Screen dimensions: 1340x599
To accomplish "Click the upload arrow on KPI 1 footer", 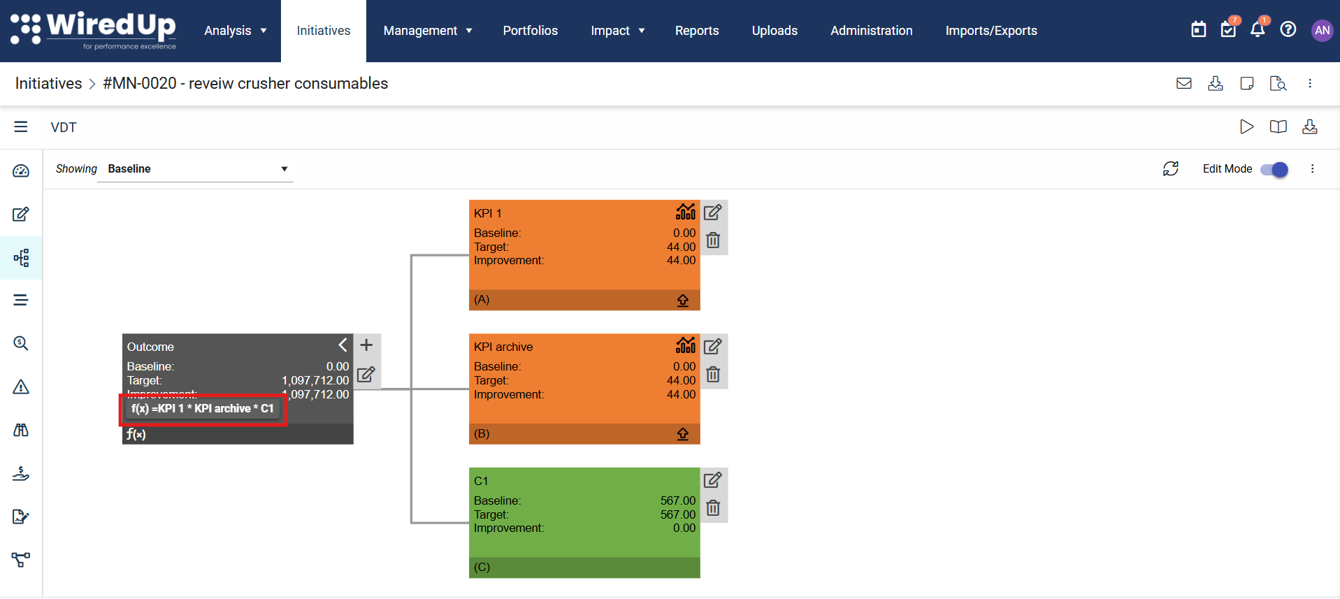I will click(x=683, y=300).
